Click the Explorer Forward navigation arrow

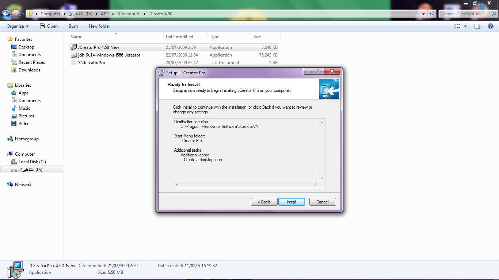[16, 14]
